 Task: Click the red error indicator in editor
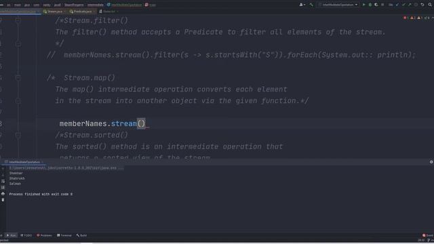click(406, 18)
